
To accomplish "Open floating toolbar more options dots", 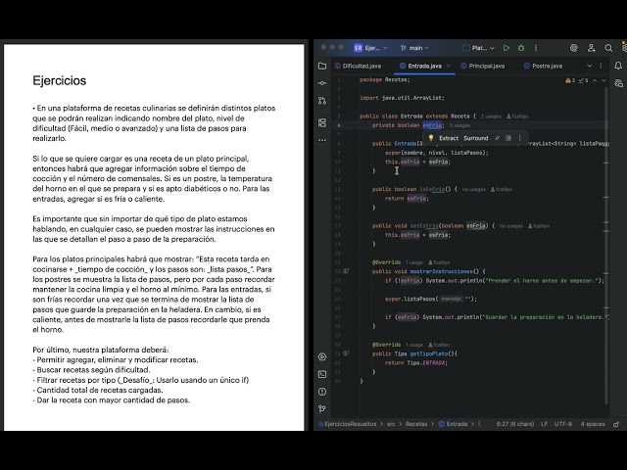I will (520, 138).
